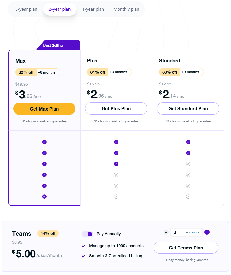Select the 1-year plan tab

pyautogui.click(x=93, y=9)
